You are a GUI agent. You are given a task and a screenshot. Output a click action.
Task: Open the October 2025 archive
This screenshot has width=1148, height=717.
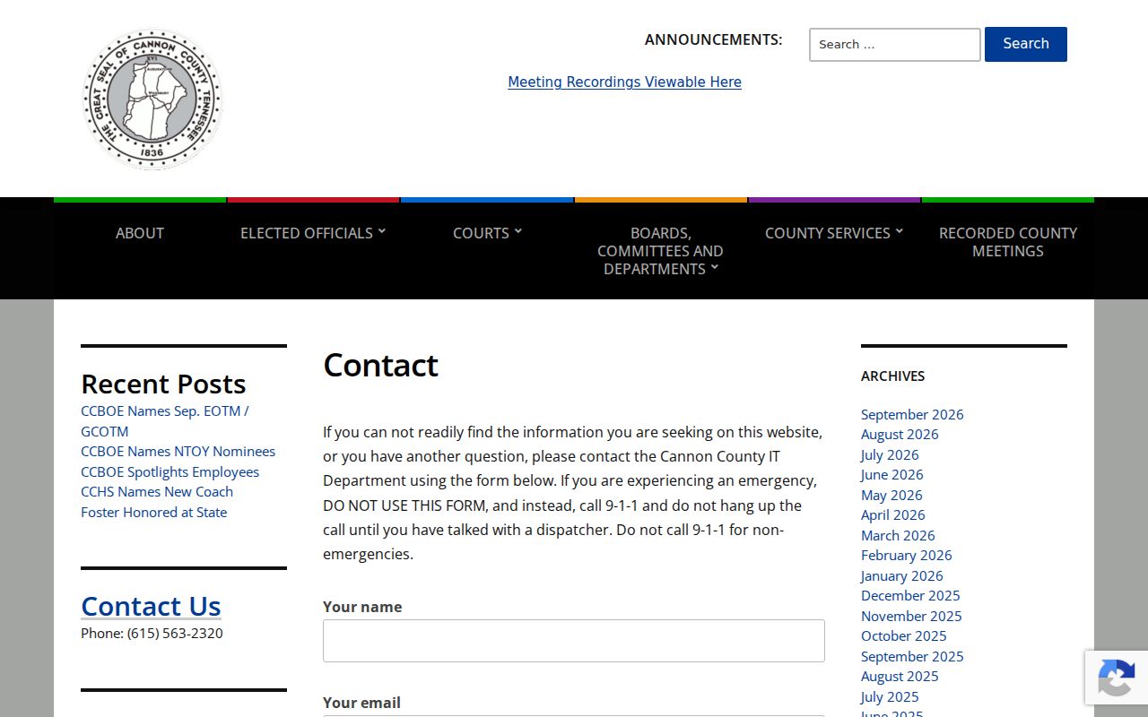[904, 635]
